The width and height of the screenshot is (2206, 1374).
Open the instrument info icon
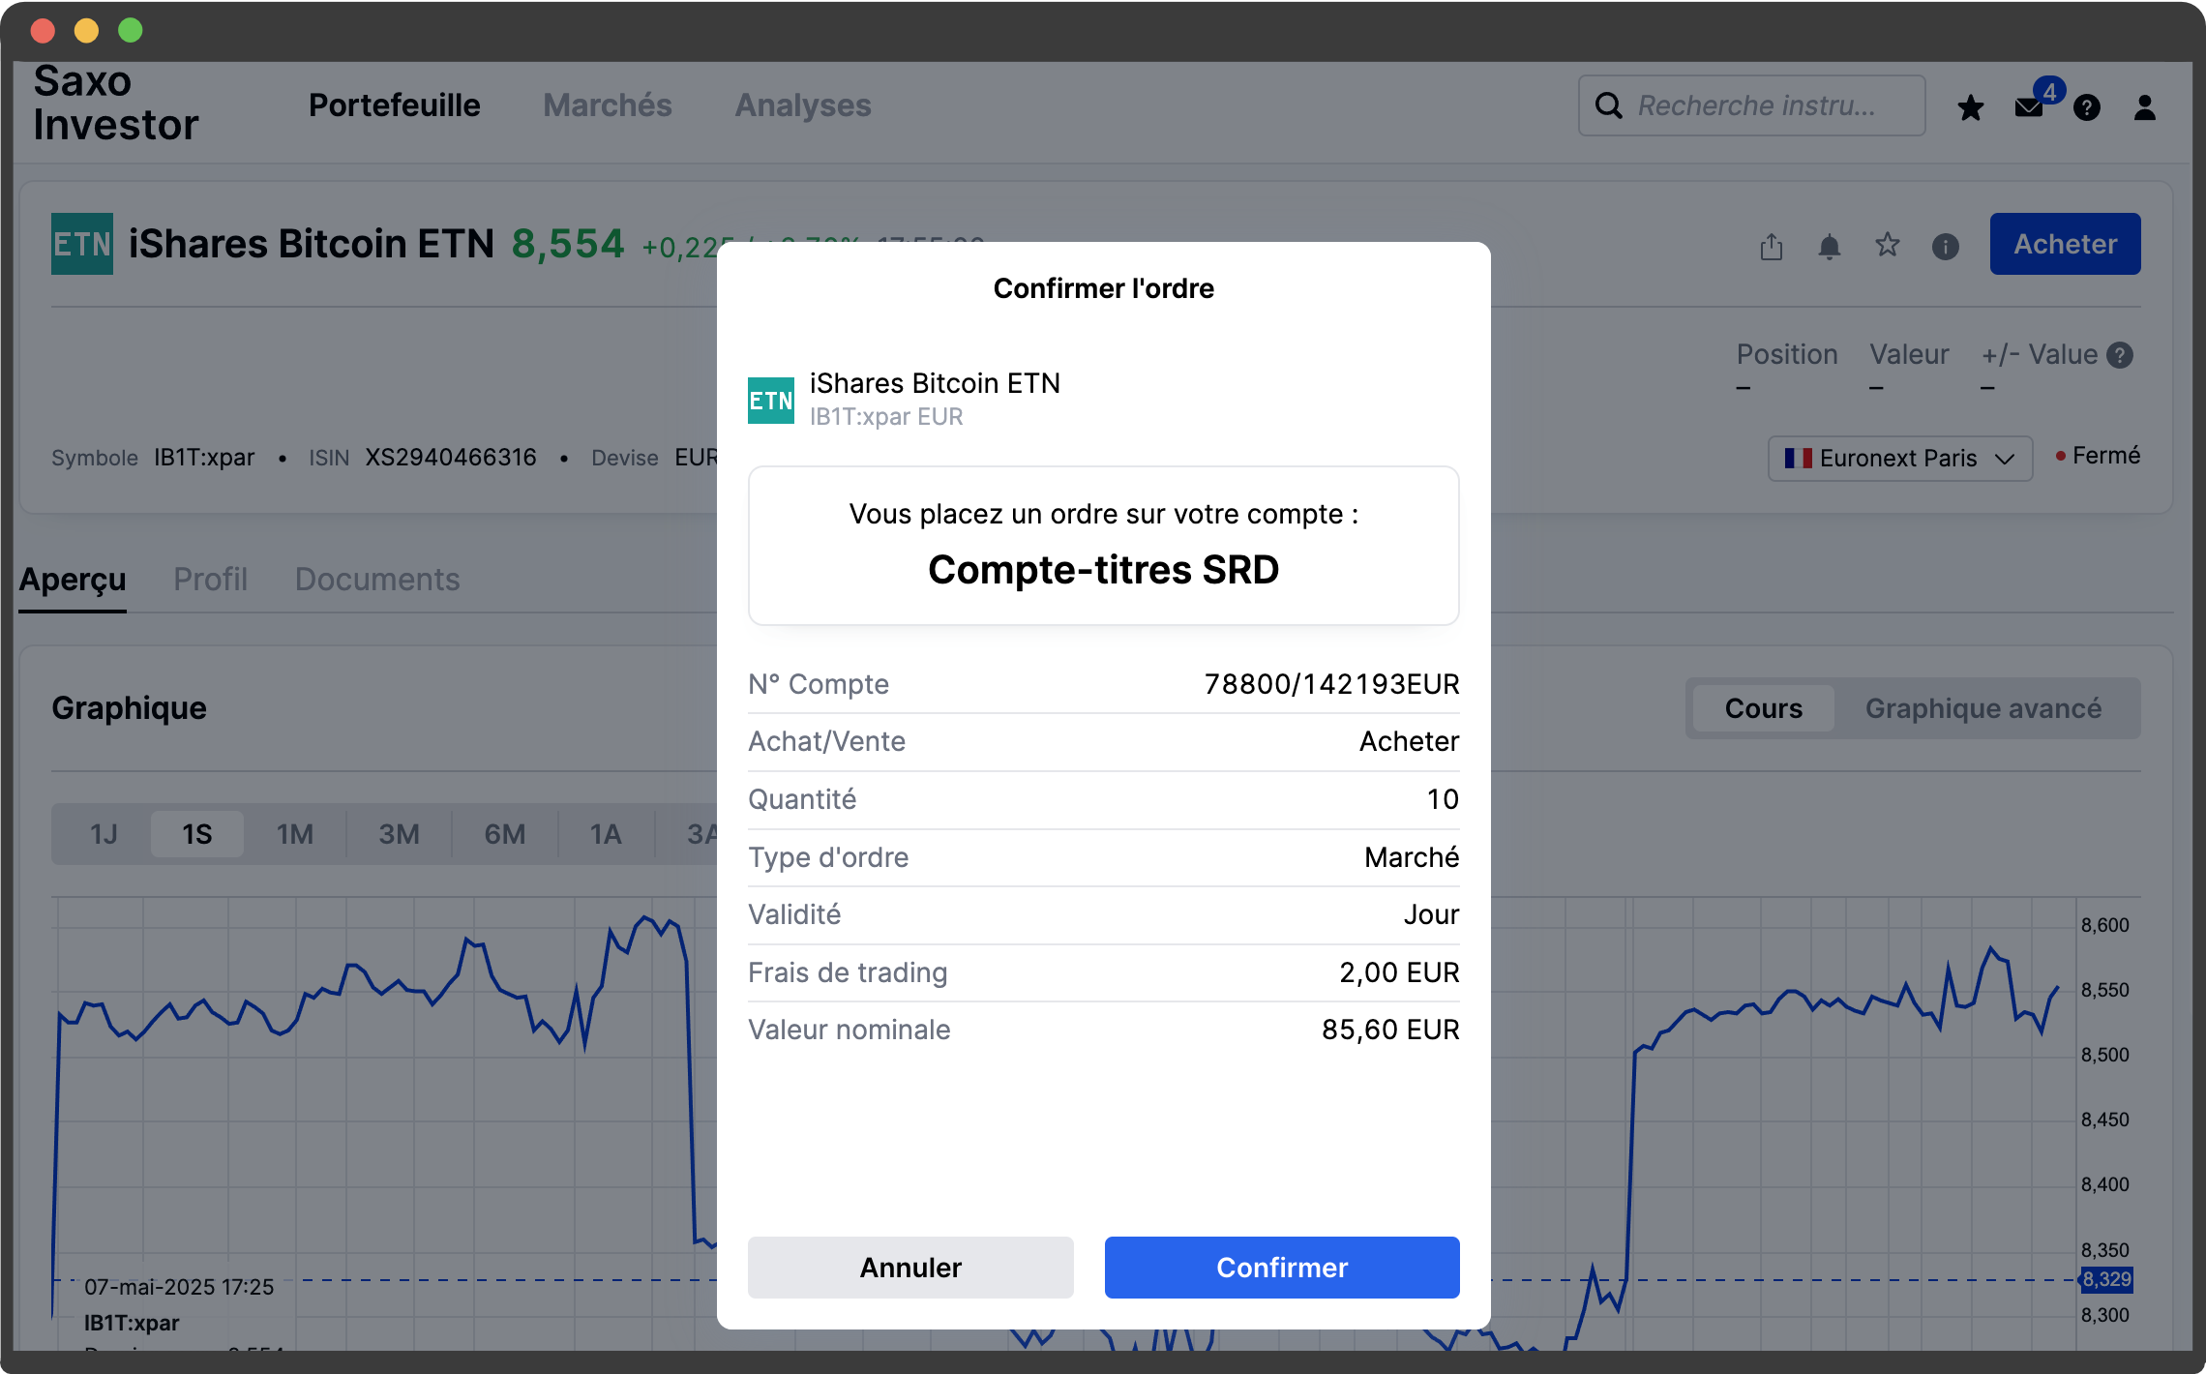(1945, 247)
